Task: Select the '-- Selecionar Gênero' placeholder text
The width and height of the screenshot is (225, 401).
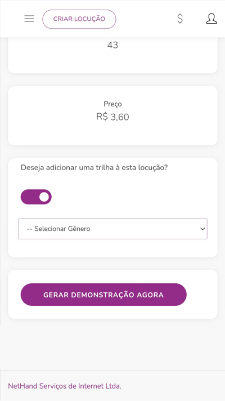Action: (x=58, y=229)
